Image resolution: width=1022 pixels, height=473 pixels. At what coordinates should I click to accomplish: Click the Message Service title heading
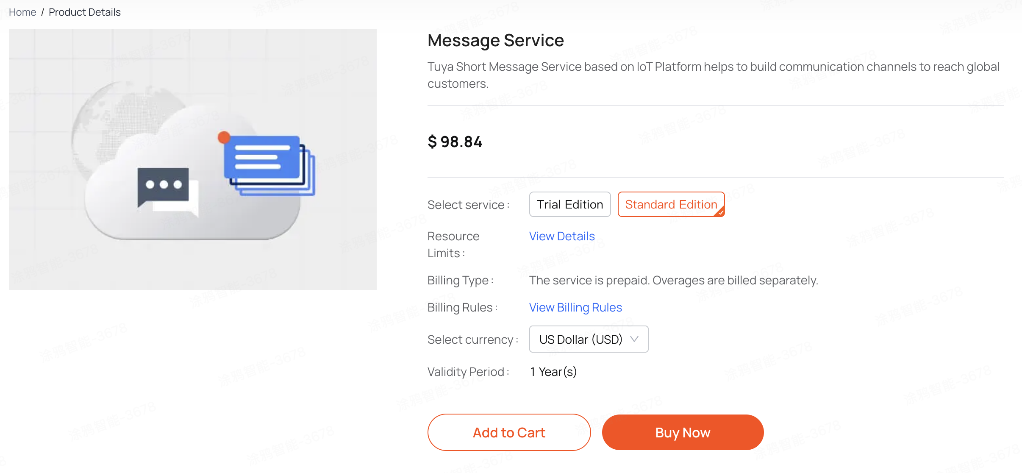[x=495, y=40]
